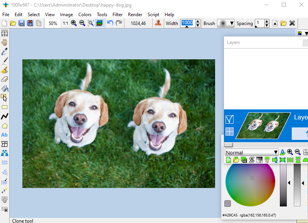Duplicate layer using the x2 icon

pyautogui.click(x=244, y=160)
